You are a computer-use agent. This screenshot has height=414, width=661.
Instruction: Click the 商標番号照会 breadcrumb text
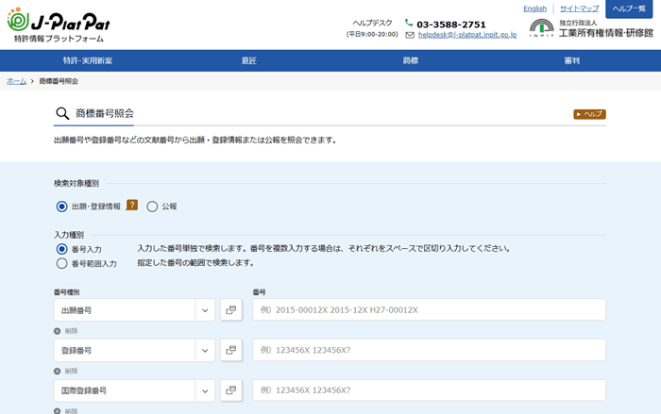click(x=59, y=81)
